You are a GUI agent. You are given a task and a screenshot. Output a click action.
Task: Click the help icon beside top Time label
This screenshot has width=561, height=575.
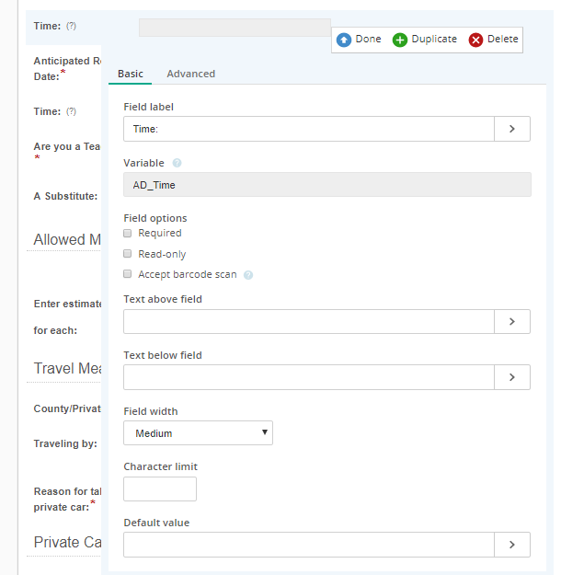tap(71, 26)
